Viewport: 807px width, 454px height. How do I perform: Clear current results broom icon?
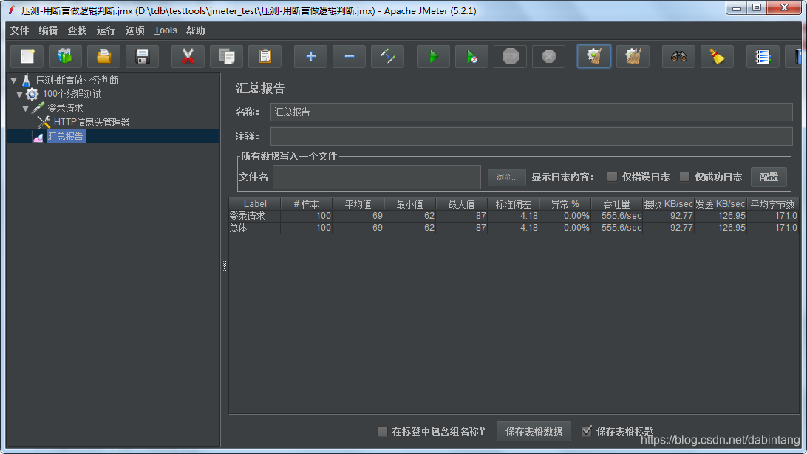pos(594,56)
